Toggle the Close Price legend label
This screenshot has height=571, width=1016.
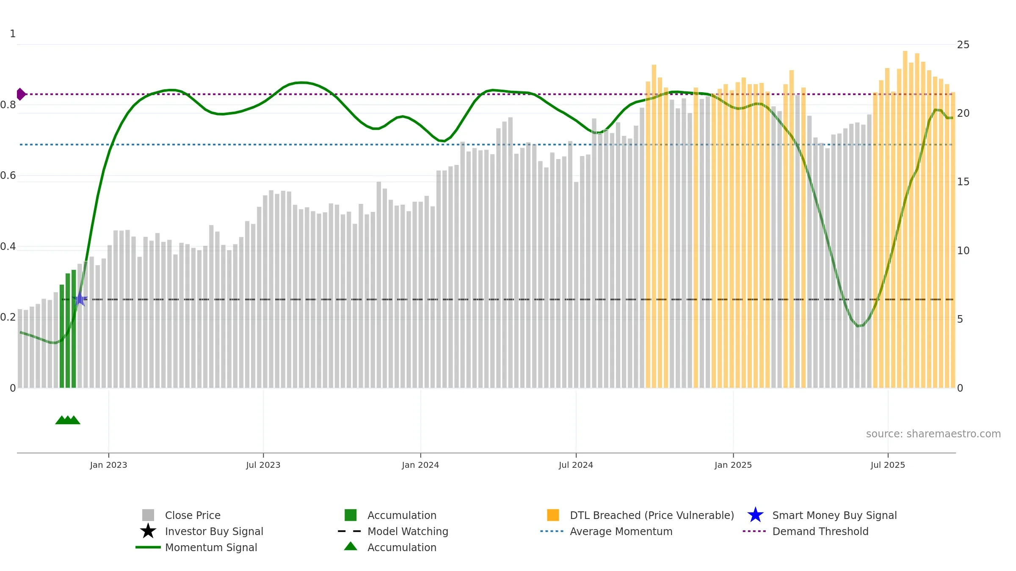pos(193,515)
